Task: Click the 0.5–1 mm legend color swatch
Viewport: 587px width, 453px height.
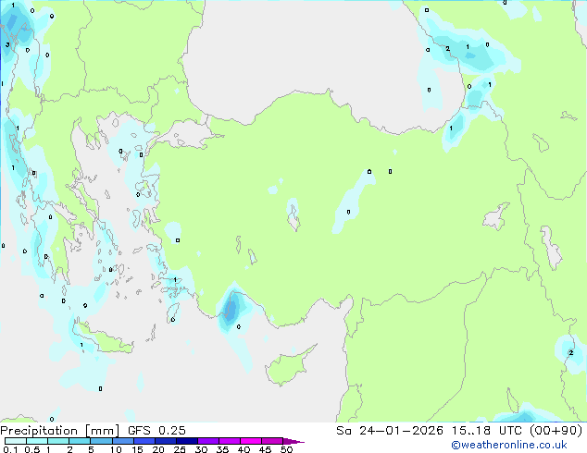Action: pos(37,441)
